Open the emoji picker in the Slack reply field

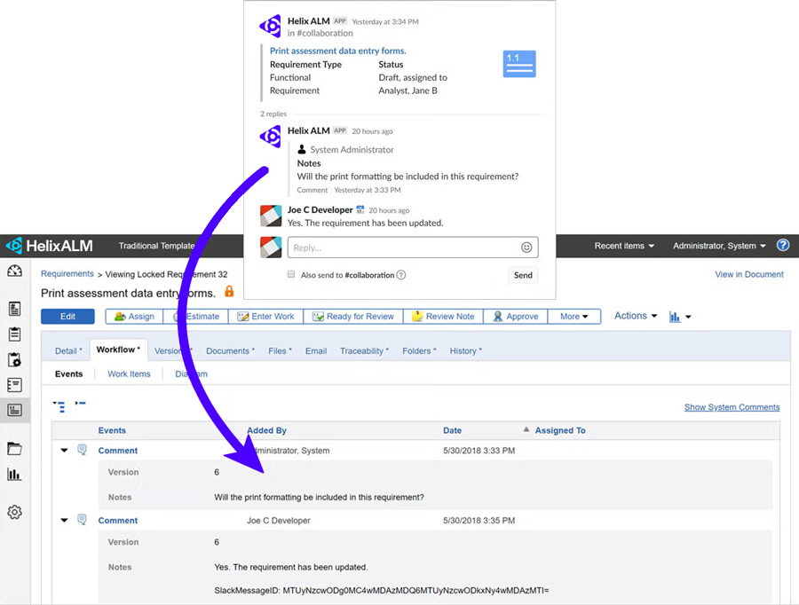click(526, 247)
